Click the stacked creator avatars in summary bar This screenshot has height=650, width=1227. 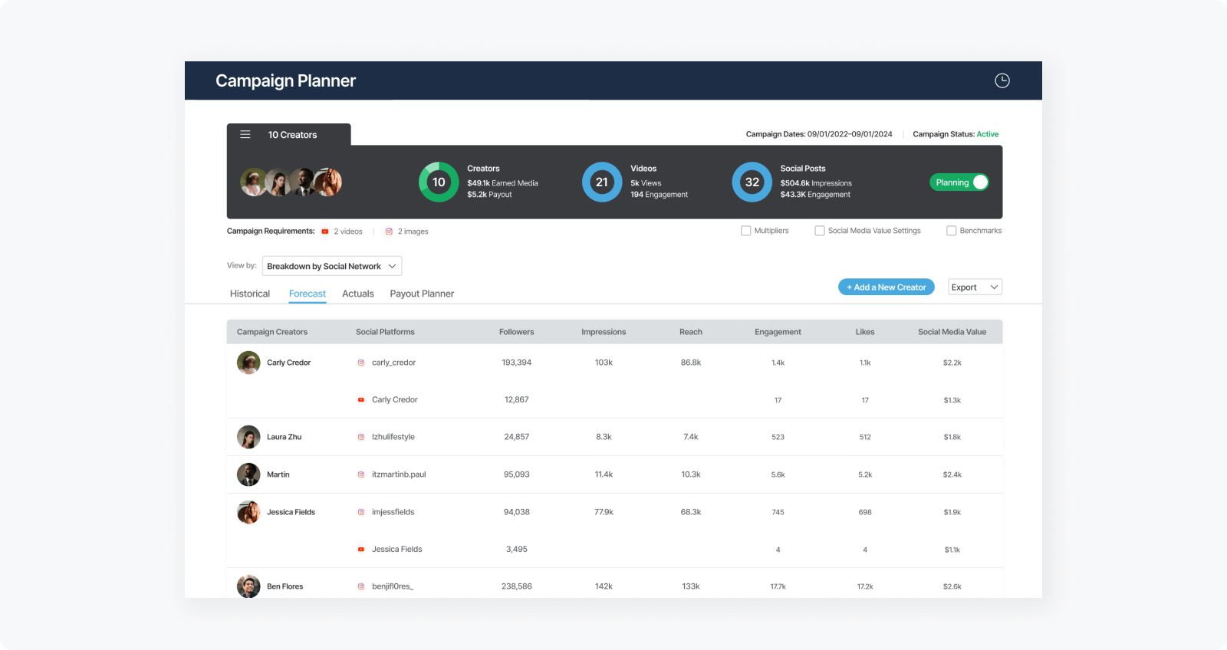291,182
